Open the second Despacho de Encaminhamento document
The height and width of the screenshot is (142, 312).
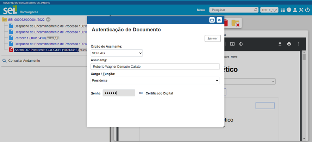tap(51, 32)
